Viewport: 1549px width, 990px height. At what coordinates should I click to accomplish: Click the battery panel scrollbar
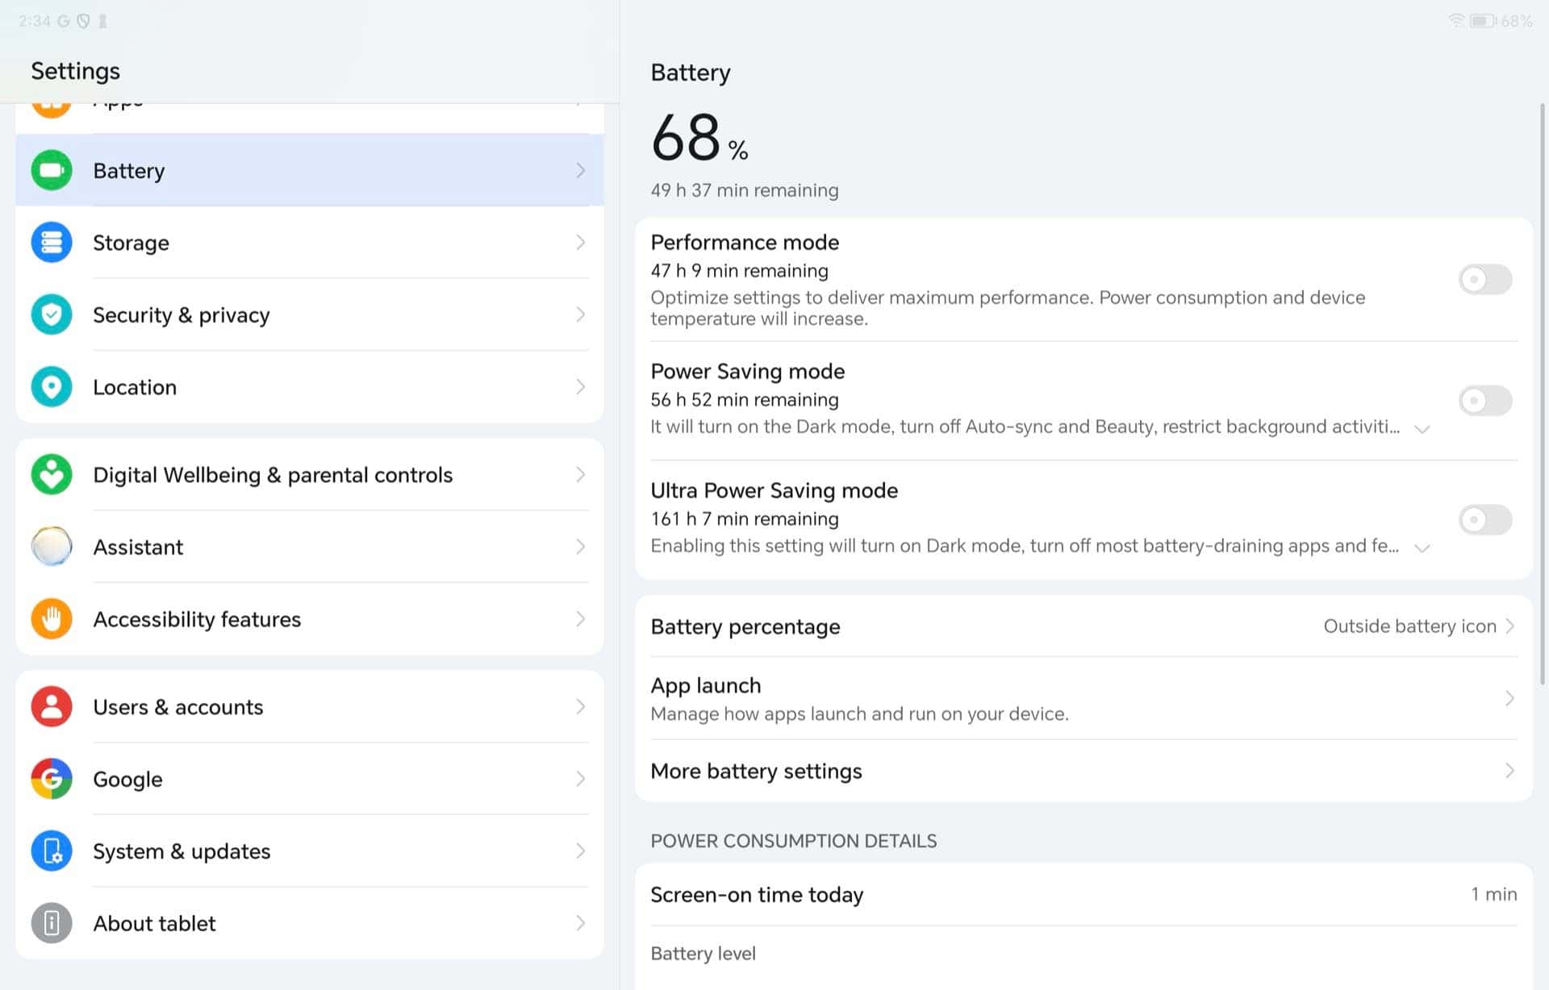(1542, 394)
